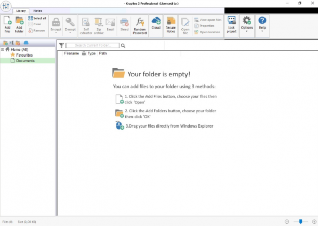The width and height of the screenshot is (318, 226).
Task: Click the filter funnel icon
Action: point(61,46)
